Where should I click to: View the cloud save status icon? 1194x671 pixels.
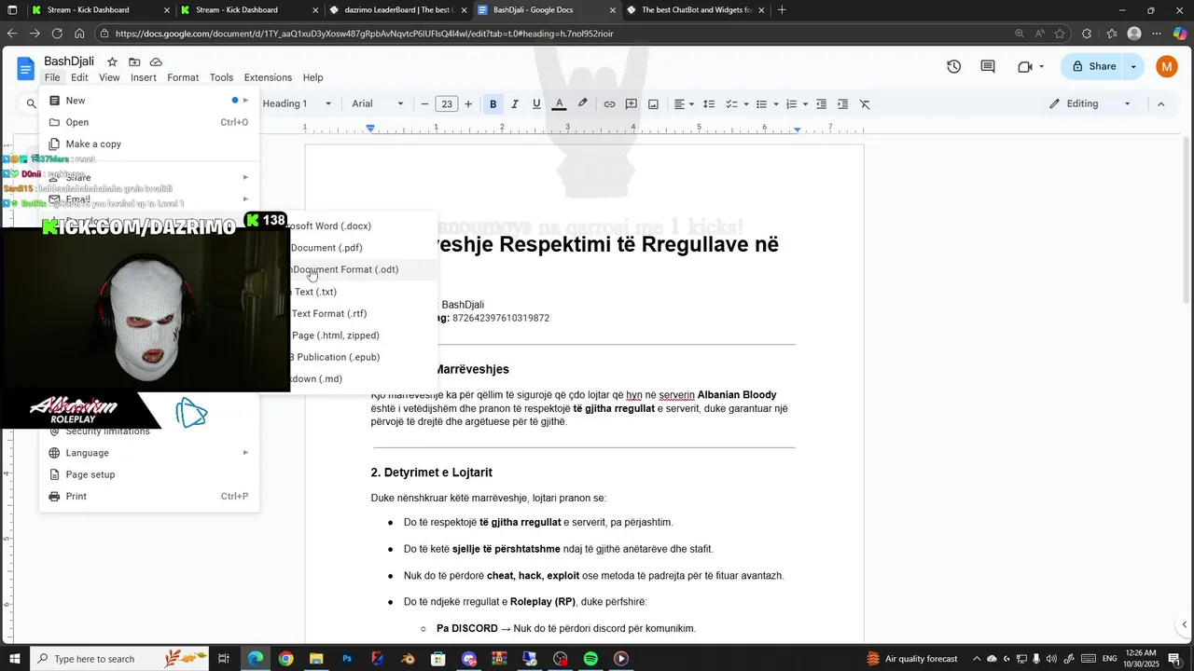156,62
